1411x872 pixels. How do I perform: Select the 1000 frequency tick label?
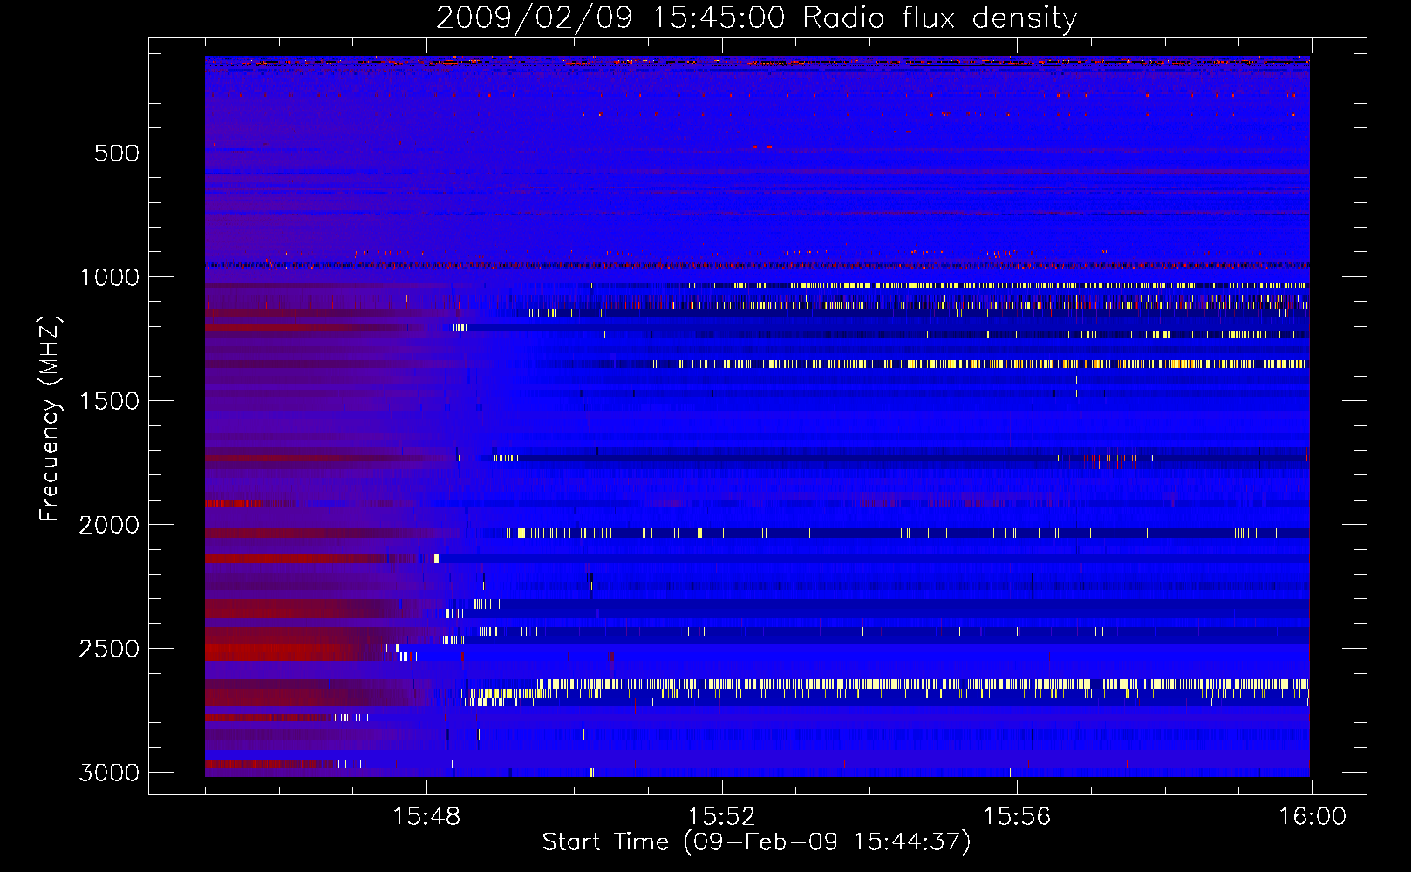tap(110, 277)
